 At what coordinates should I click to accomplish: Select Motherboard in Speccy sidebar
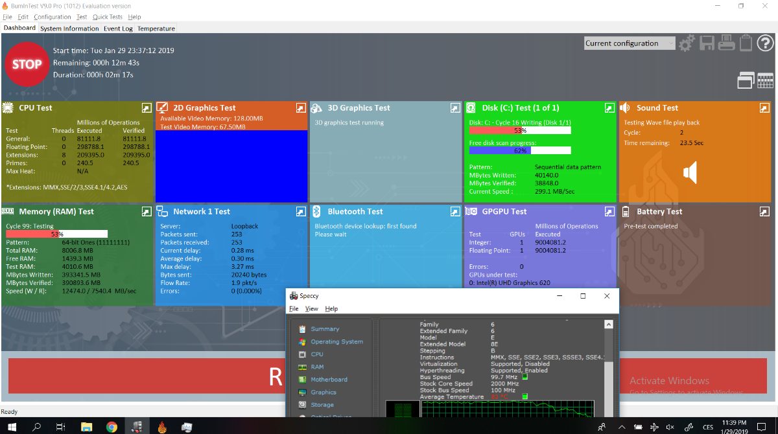(329, 380)
